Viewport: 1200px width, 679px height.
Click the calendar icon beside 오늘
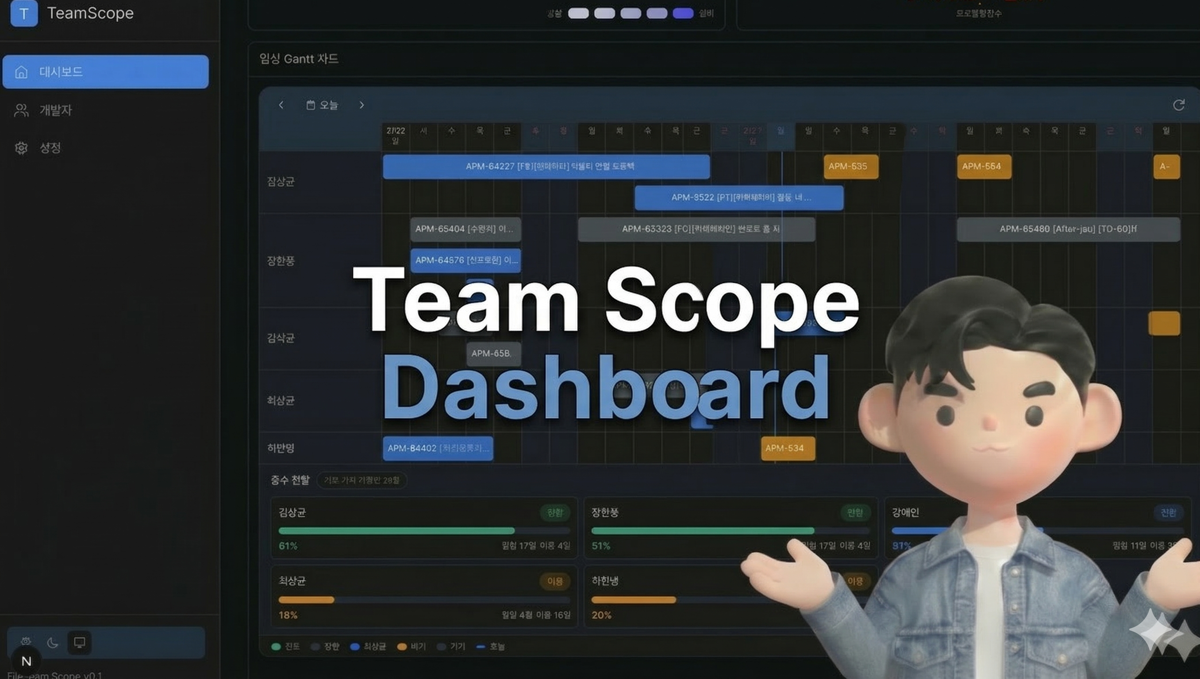tap(310, 105)
